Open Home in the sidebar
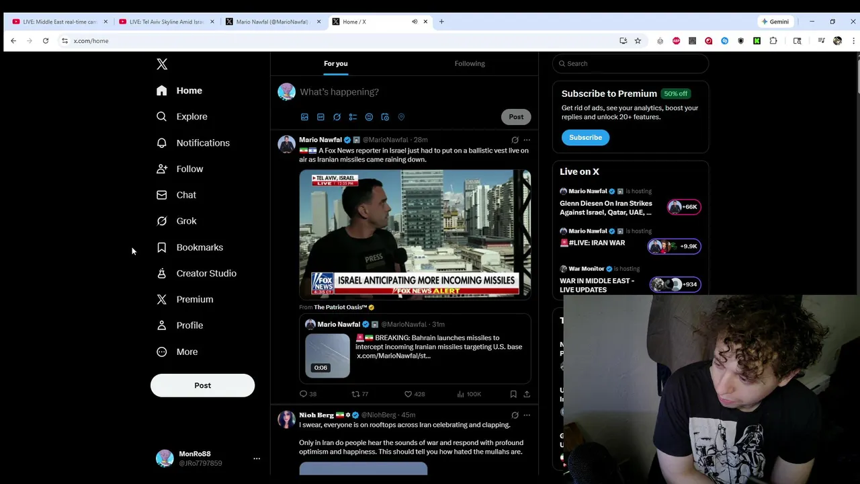This screenshot has height=484, width=860. [x=179, y=90]
